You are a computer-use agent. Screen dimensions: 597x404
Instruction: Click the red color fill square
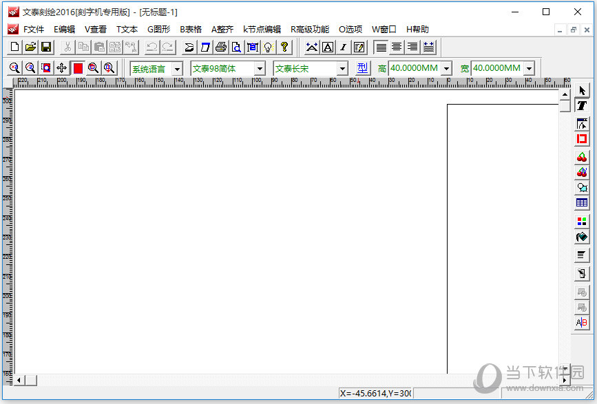78,68
